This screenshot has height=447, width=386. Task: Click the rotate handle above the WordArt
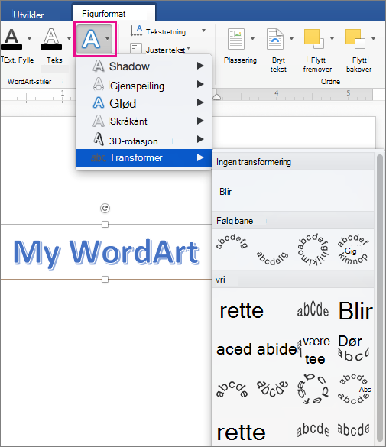[x=105, y=208]
